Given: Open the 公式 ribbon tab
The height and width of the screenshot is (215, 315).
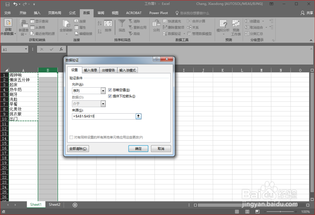Looking at the screenshot, I should pos(72,13).
